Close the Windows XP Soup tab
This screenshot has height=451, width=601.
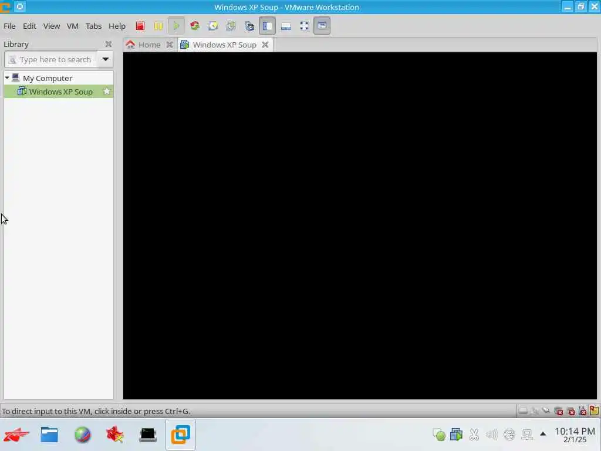265,45
